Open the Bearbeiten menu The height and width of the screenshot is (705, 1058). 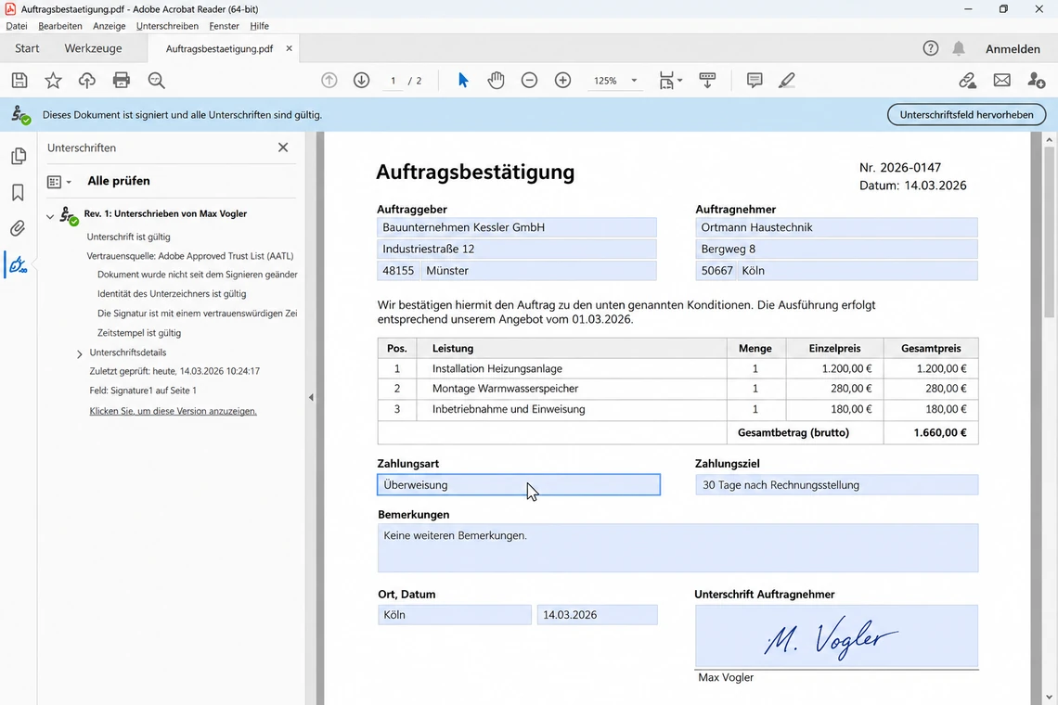point(60,26)
